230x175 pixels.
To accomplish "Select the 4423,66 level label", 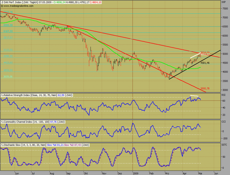I will [8, 63].
